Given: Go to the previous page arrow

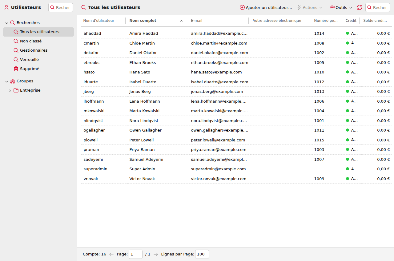Looking at the screenshot, I should pos(111,254).
